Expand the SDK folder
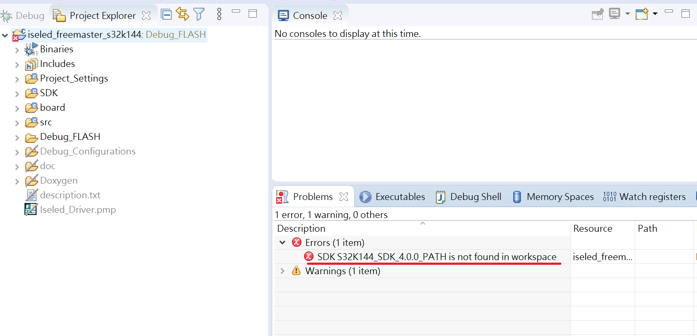 click(17, 94)
